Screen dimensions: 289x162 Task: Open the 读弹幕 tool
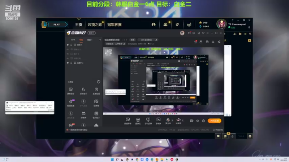(x=96, y=103)
